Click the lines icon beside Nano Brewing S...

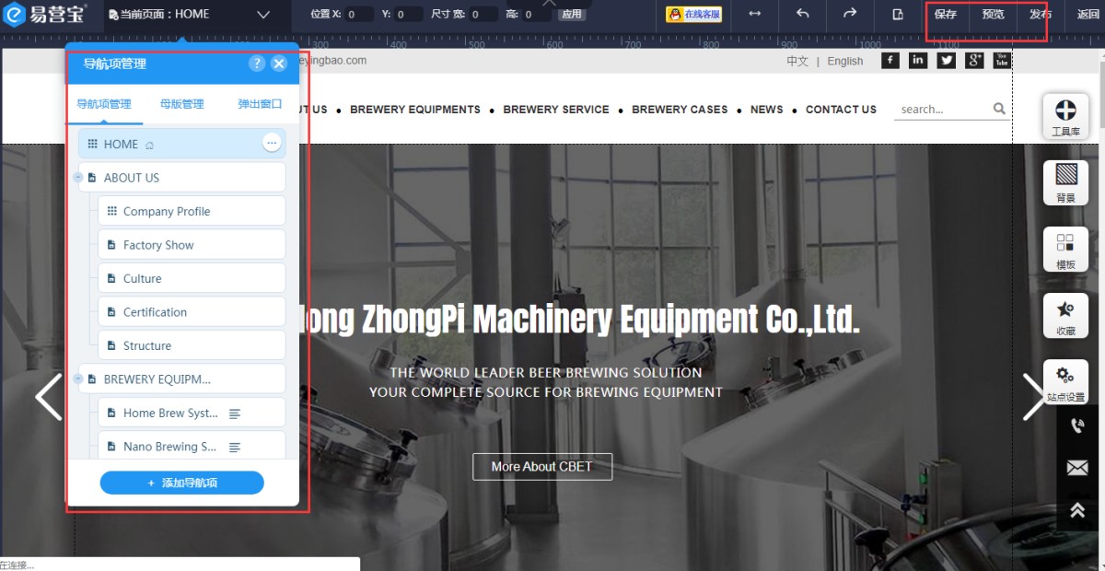click(235, 447)
